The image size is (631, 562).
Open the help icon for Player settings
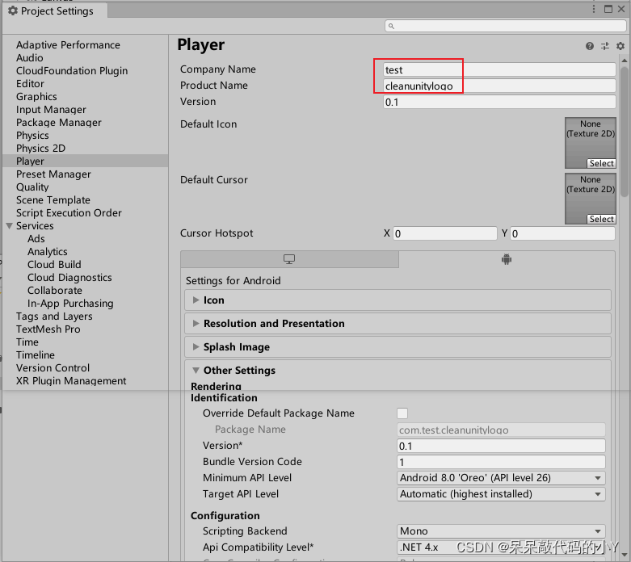(x=590, y=46)
